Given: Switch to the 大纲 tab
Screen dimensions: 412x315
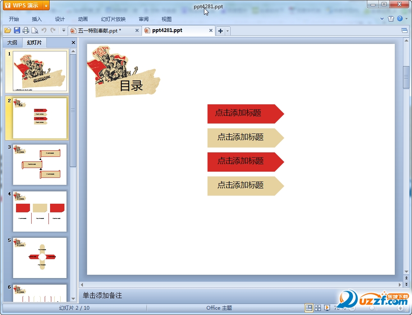Looking at the screenshot, I should coord(12,43).
